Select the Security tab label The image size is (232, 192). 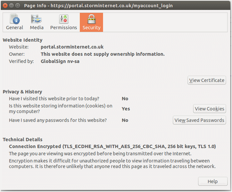coord(91,28)
